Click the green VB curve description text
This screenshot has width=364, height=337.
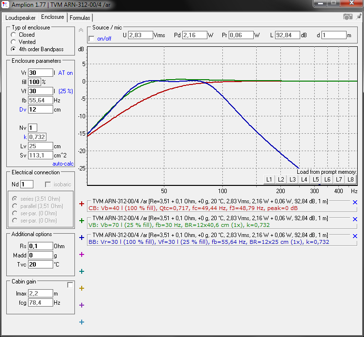(x=179, y=225)
